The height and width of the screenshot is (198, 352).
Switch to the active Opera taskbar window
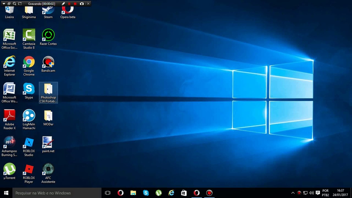[x=196, y=193]
